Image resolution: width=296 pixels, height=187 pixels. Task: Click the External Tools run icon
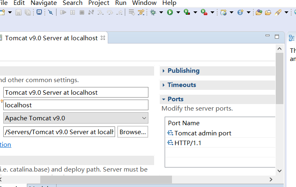coord(204,12)
